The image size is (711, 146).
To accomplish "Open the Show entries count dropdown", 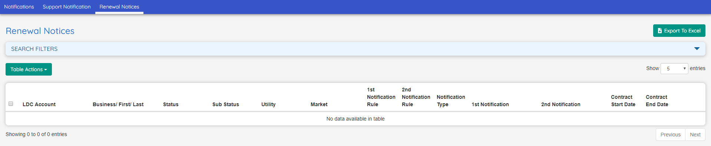I will pos(674,69).
